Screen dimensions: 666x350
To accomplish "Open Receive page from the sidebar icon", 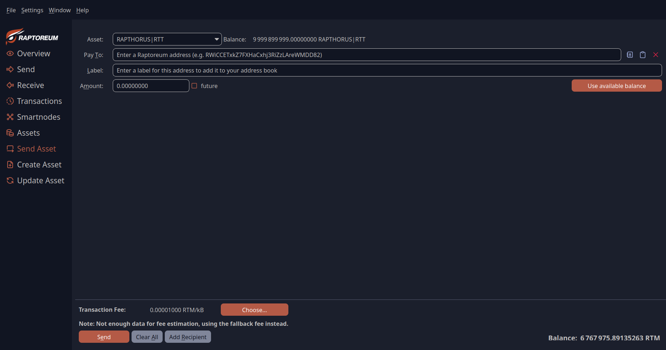I will (10, 85).
